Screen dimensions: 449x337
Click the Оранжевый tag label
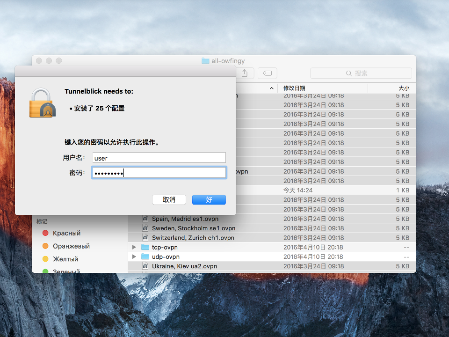click(x=71, y=246)
